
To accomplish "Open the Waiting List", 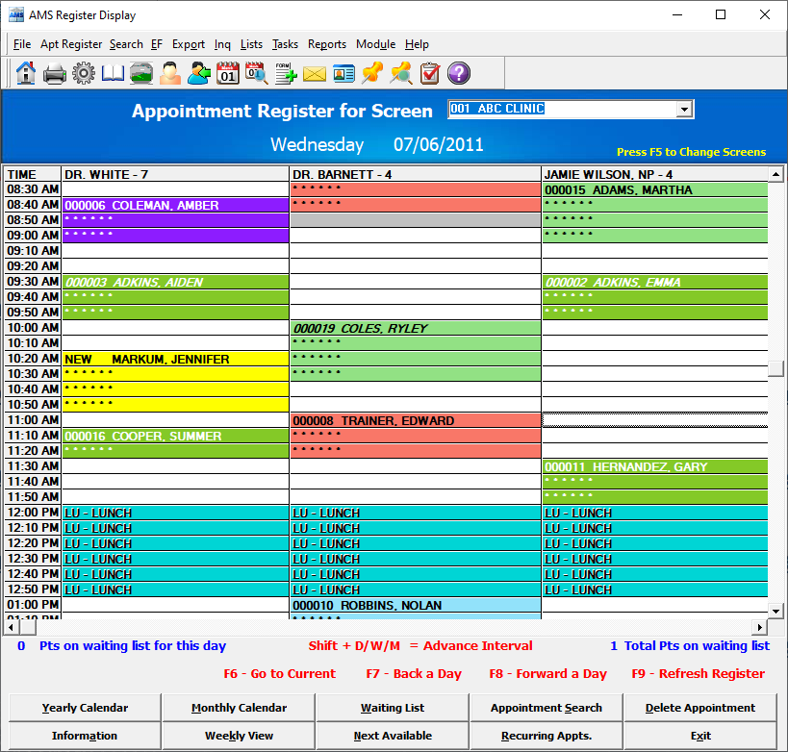I will tap(392, 707).
